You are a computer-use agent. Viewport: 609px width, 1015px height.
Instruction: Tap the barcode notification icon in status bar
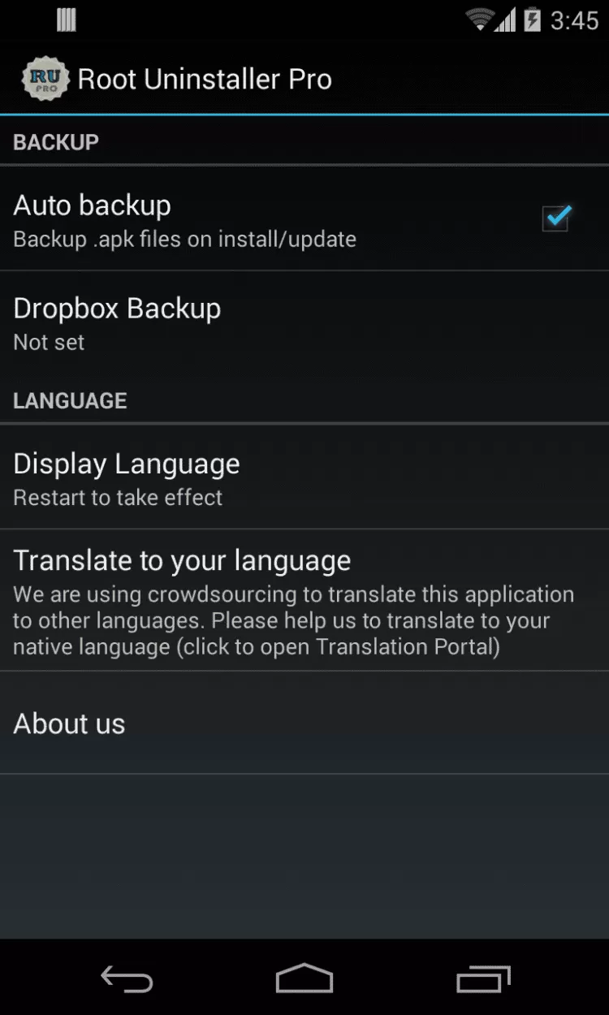click(67, 20)
